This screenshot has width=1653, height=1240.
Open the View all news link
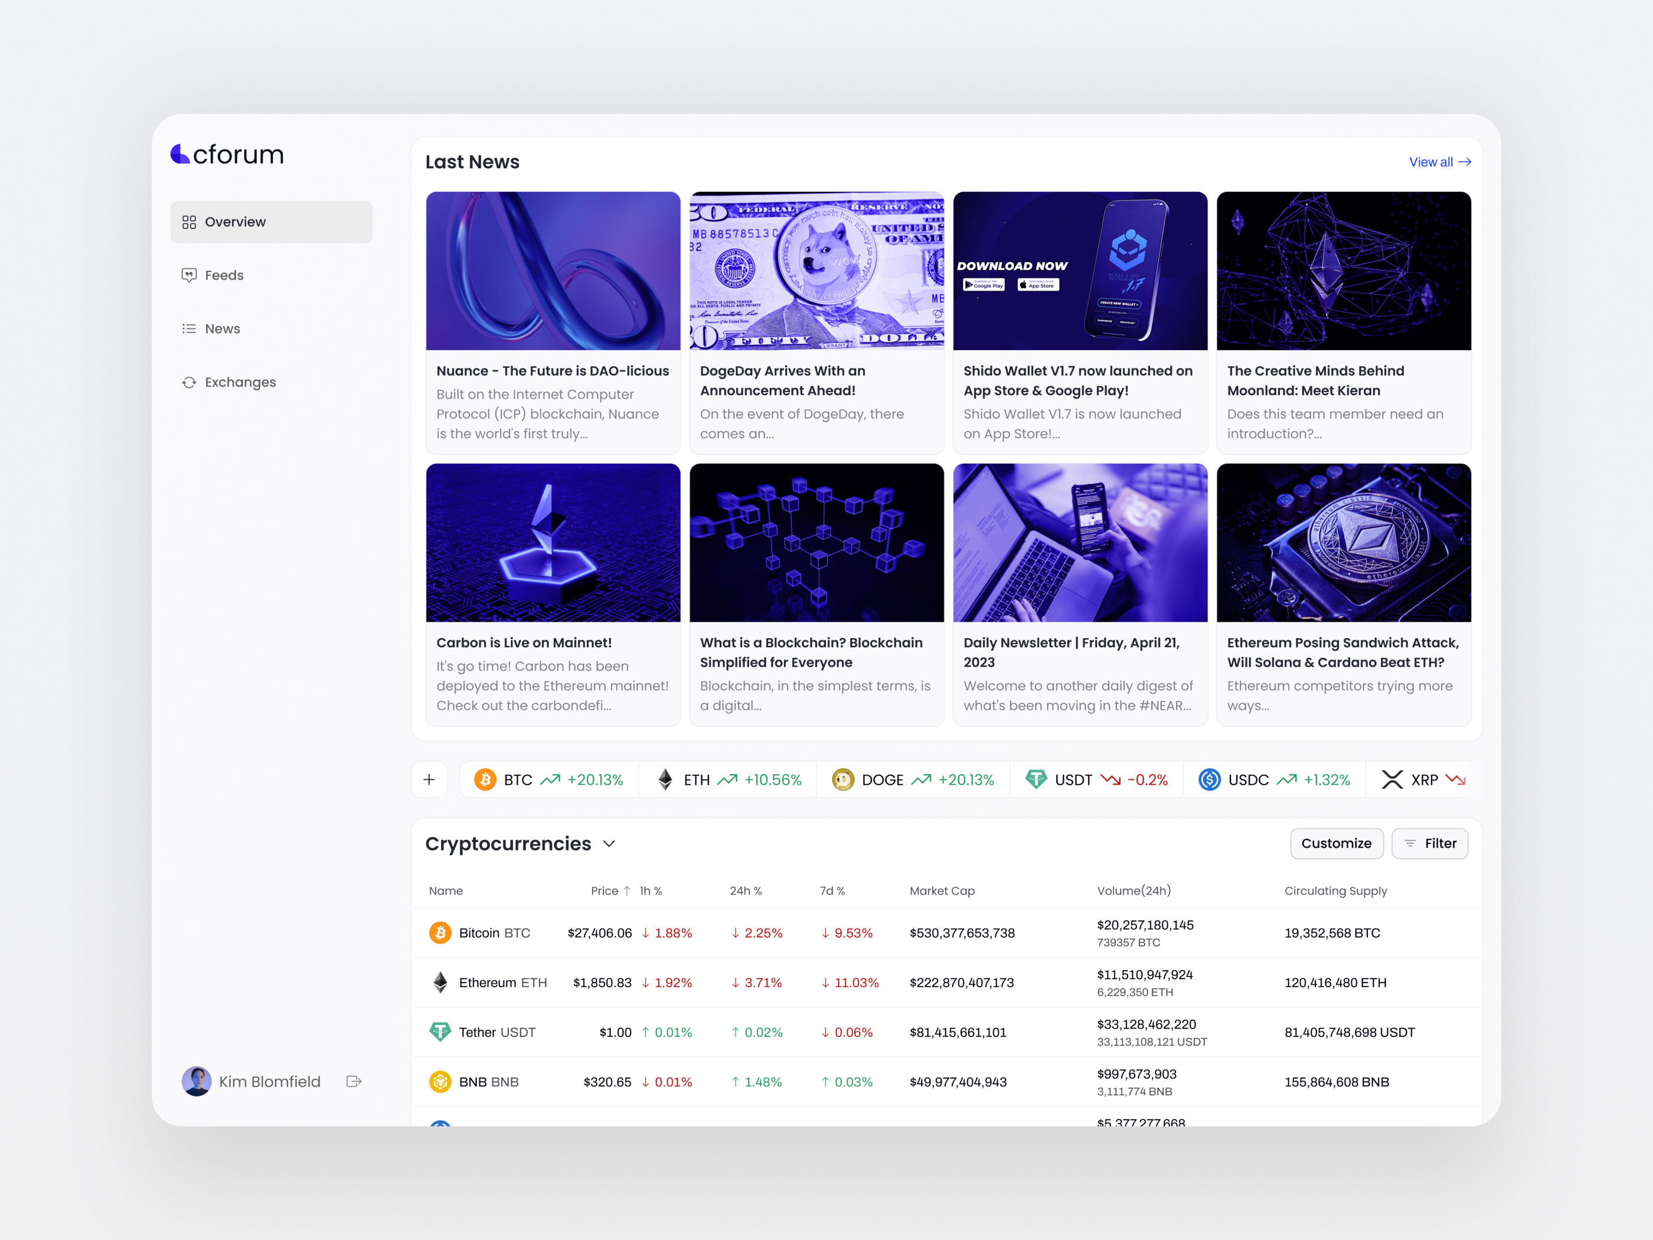1439,161
